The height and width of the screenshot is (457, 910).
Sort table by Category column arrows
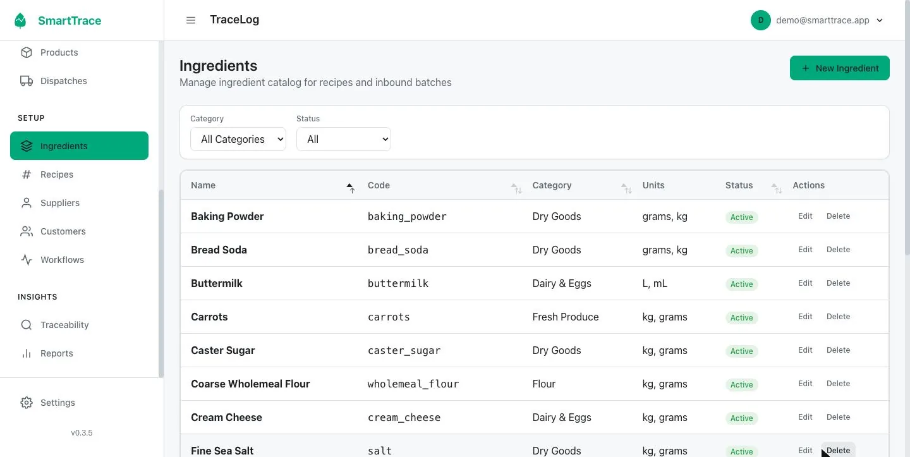(x=626, y=187)
